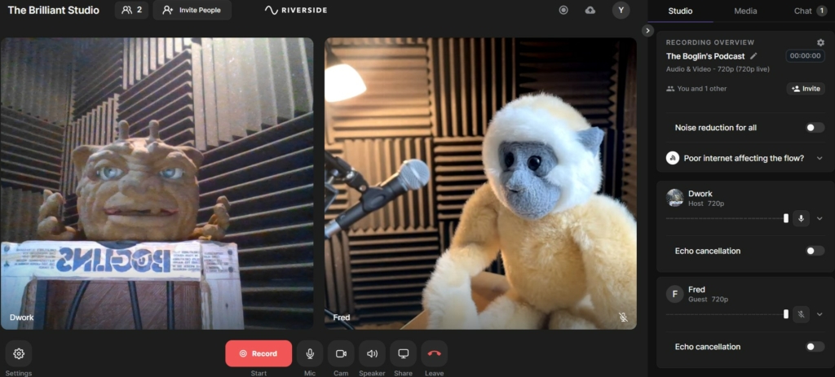Collapse the right side panel arrow

click(647, 30)
